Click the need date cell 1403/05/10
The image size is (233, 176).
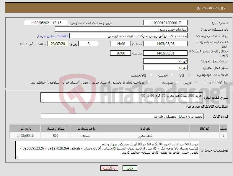tap(25, 136)
